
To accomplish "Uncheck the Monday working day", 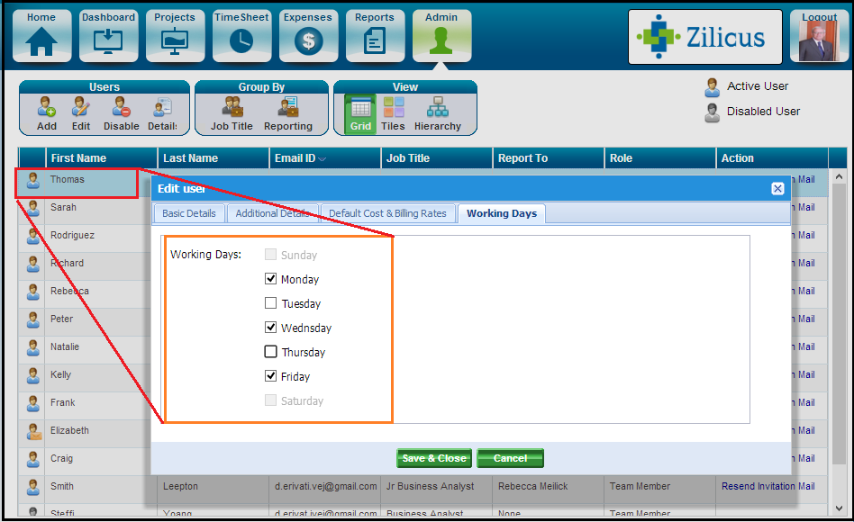I will (x=271, y=279).
